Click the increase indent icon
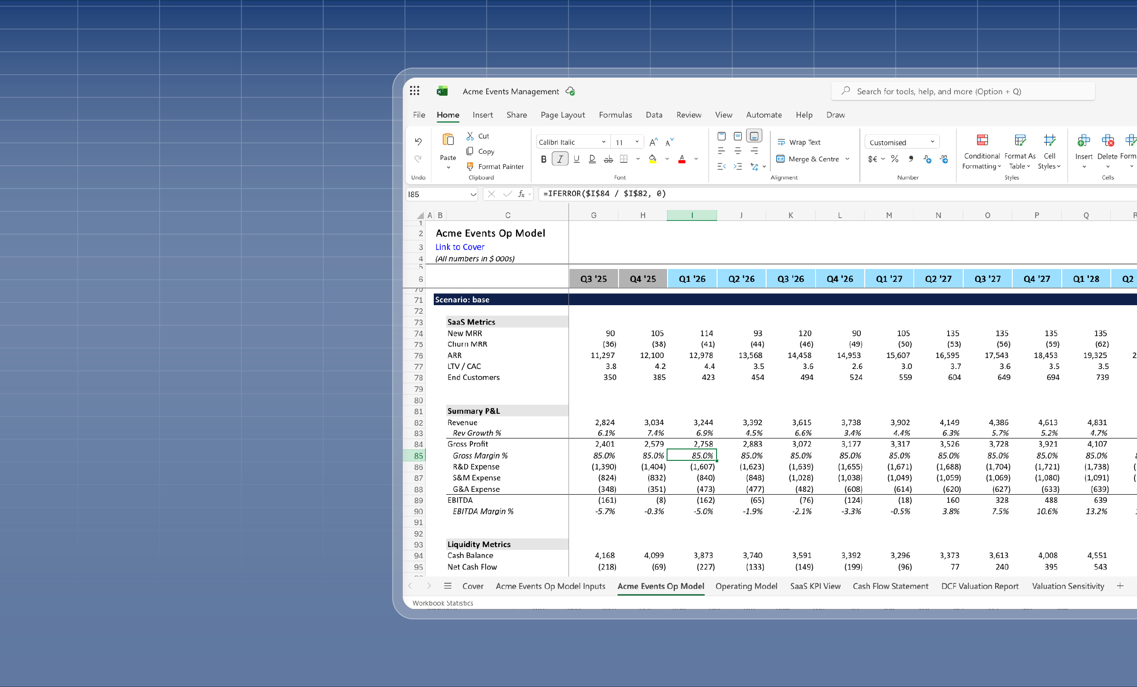The width and height of the screenshot is (1137, 687). tap(738, 166)
